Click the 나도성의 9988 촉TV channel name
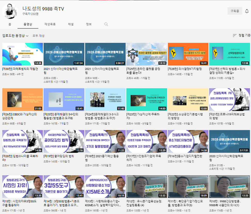The height and width of the screenshot is (214, 251). (x=43, y=9)
